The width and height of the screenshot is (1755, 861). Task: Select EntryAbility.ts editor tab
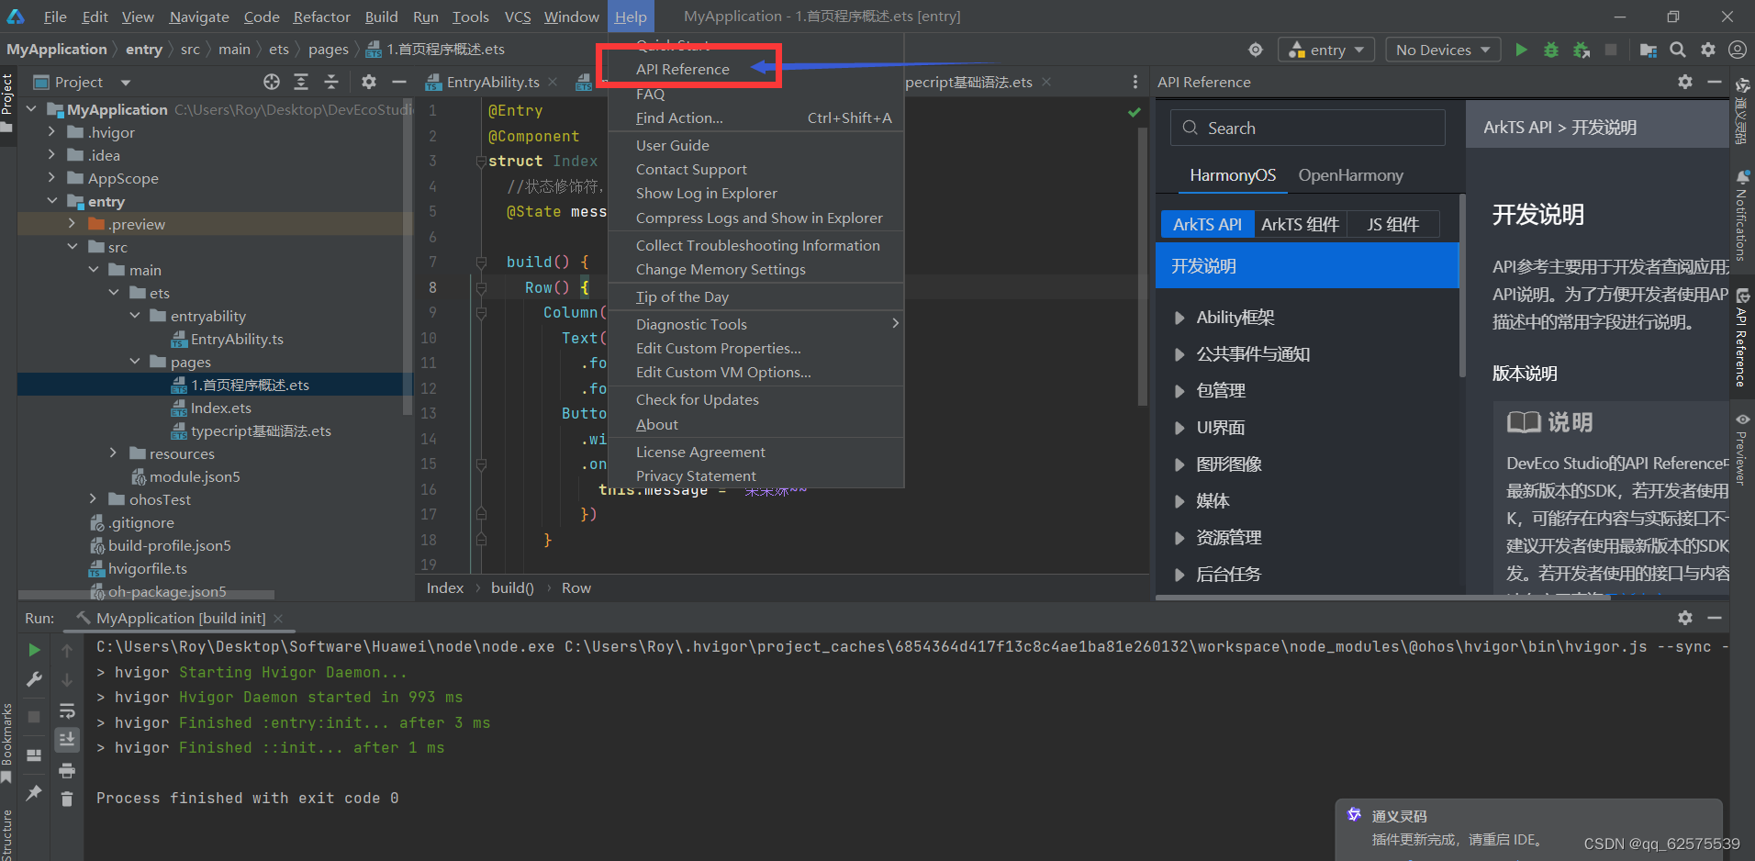point(492,82)
